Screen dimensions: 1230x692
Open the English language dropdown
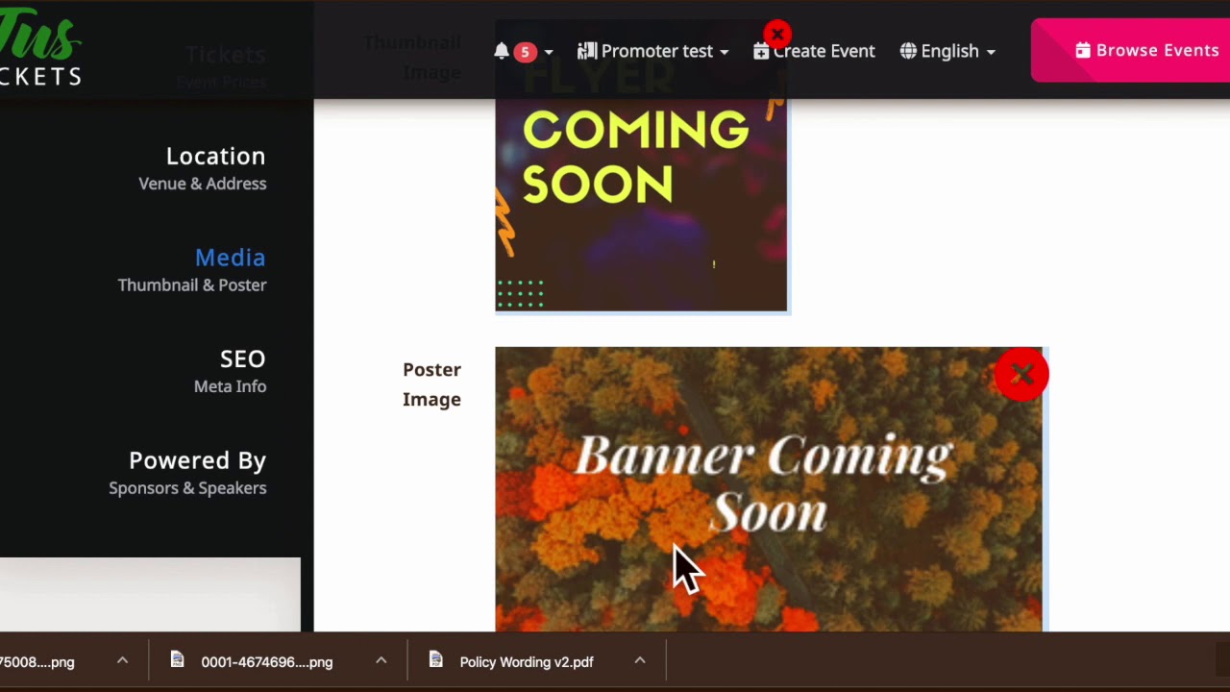[947, 51]
